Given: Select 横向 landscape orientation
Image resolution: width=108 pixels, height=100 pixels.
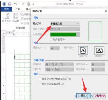Looking at the screenshot, I should pyautogui.click(x=99, y=51).
